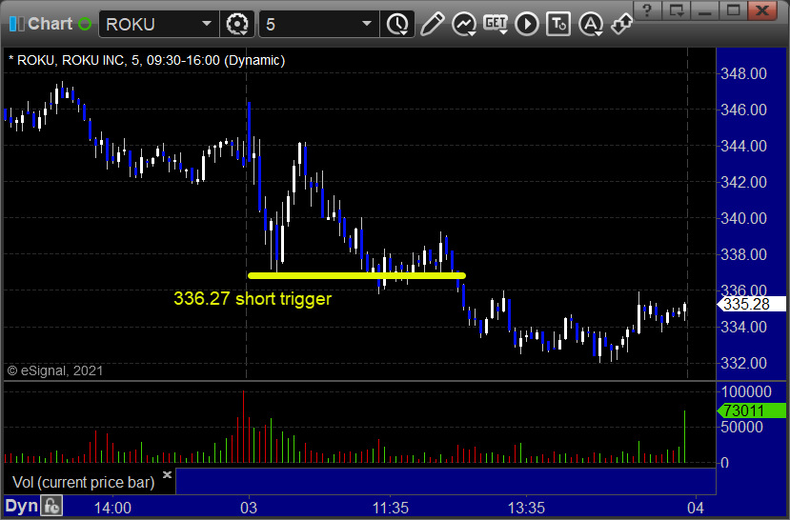Click the '336.27 short trigger' text annotation
790x520 pixels.
pos(253,298)
